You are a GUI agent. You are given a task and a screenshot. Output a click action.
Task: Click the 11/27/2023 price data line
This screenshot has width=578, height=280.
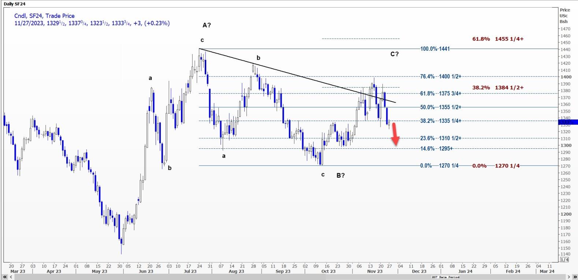tap(92, 23)
